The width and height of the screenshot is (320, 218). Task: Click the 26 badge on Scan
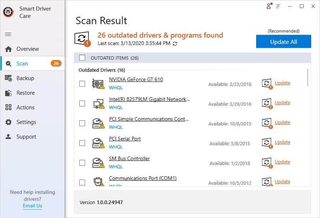coord(56,63)
